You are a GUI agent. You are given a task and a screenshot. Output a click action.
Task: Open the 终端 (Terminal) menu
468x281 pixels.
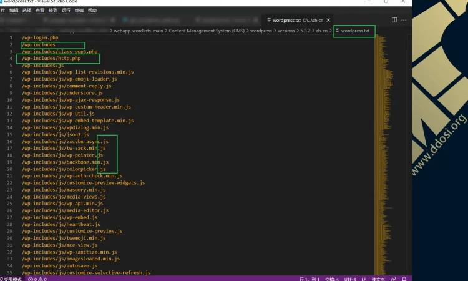pyautogui.click(x=79, y=11)
